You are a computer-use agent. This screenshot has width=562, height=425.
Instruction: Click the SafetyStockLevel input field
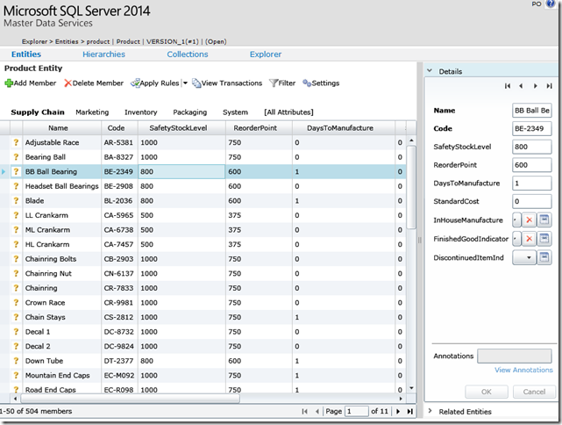[x=532, y=147]
